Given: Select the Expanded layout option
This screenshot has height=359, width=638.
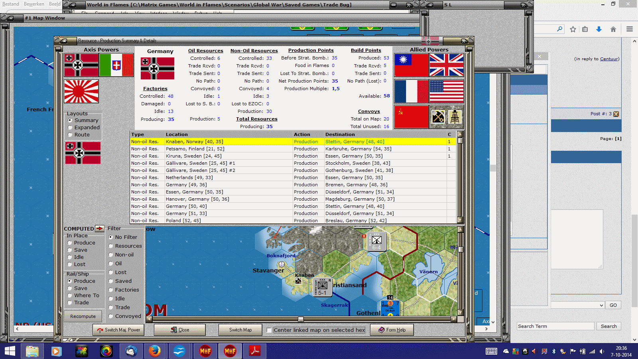Looking at the screenshot, I should coord(84,128).
